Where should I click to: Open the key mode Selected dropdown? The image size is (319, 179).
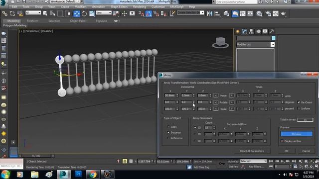(x=253, y=161)
